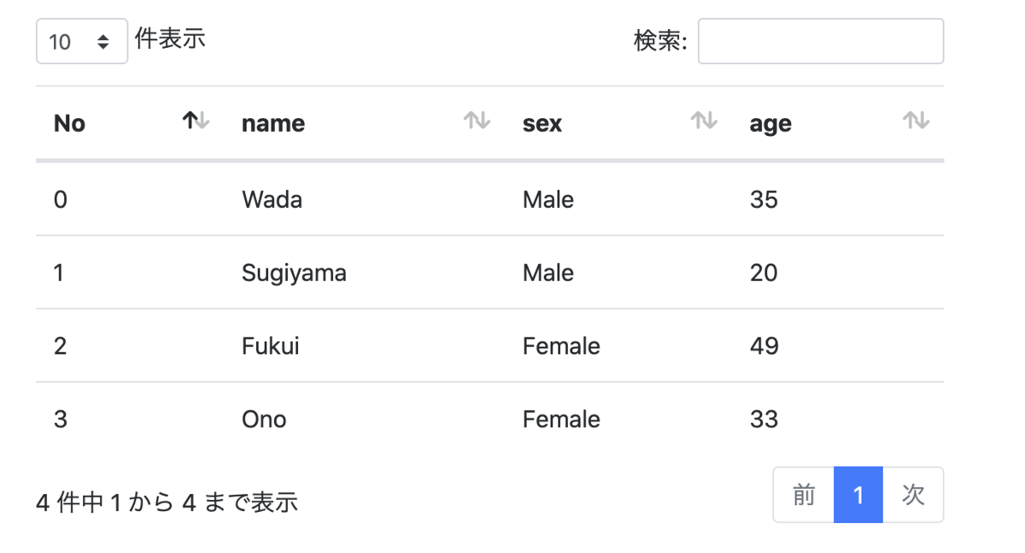Toggle sort arrows for sex column

pyautogui.click(x=704, y=121)
